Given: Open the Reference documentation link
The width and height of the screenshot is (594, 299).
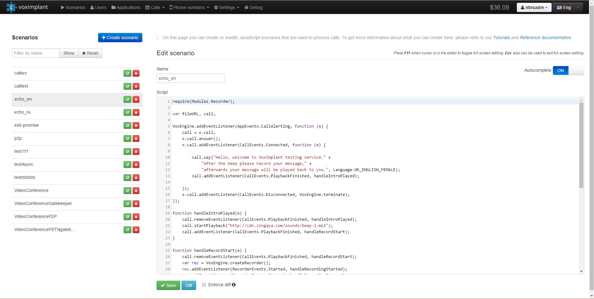Looking at the screenshot, I should coord(545,38).
